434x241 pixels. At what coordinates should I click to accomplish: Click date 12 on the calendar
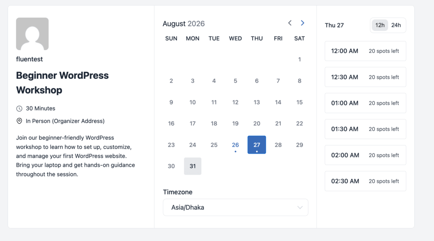235,102
